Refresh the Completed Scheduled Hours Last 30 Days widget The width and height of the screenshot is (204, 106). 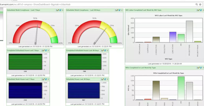(105, 51)
